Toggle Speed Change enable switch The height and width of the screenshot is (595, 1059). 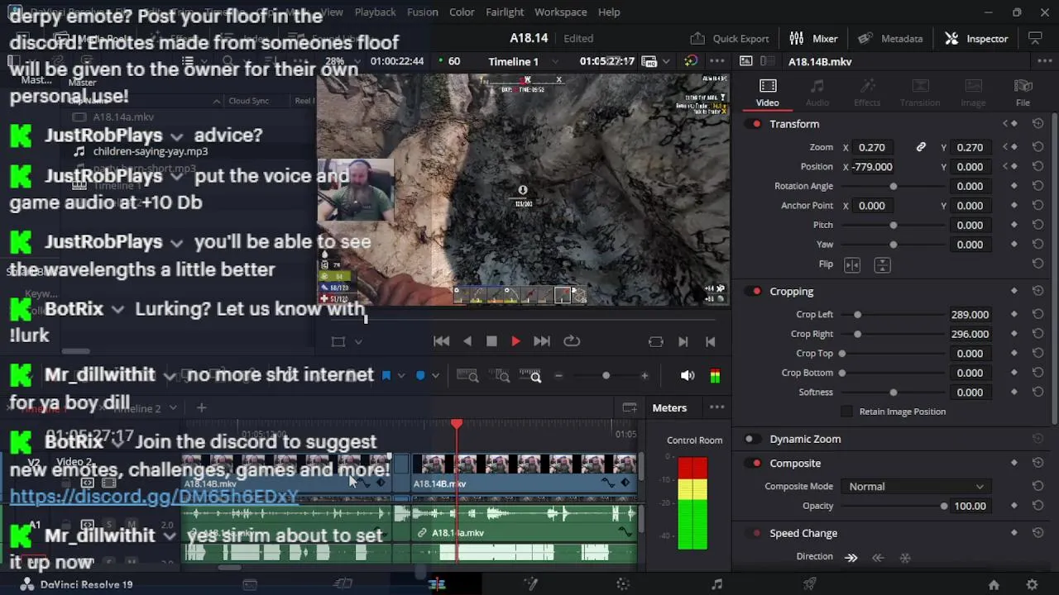tap(754, 534)
